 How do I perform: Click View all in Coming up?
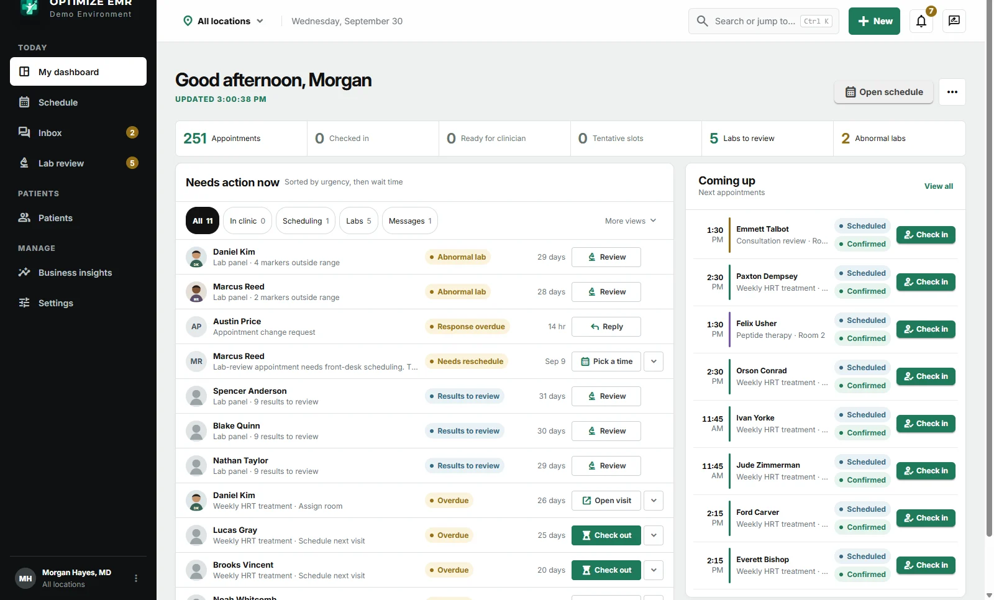[938, 186]
